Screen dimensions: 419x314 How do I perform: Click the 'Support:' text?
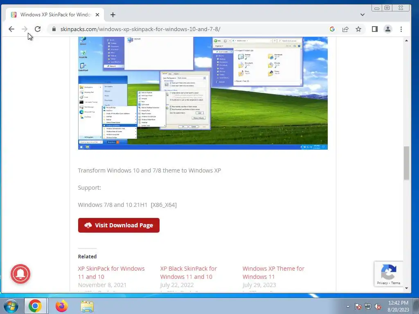point(90,188)
